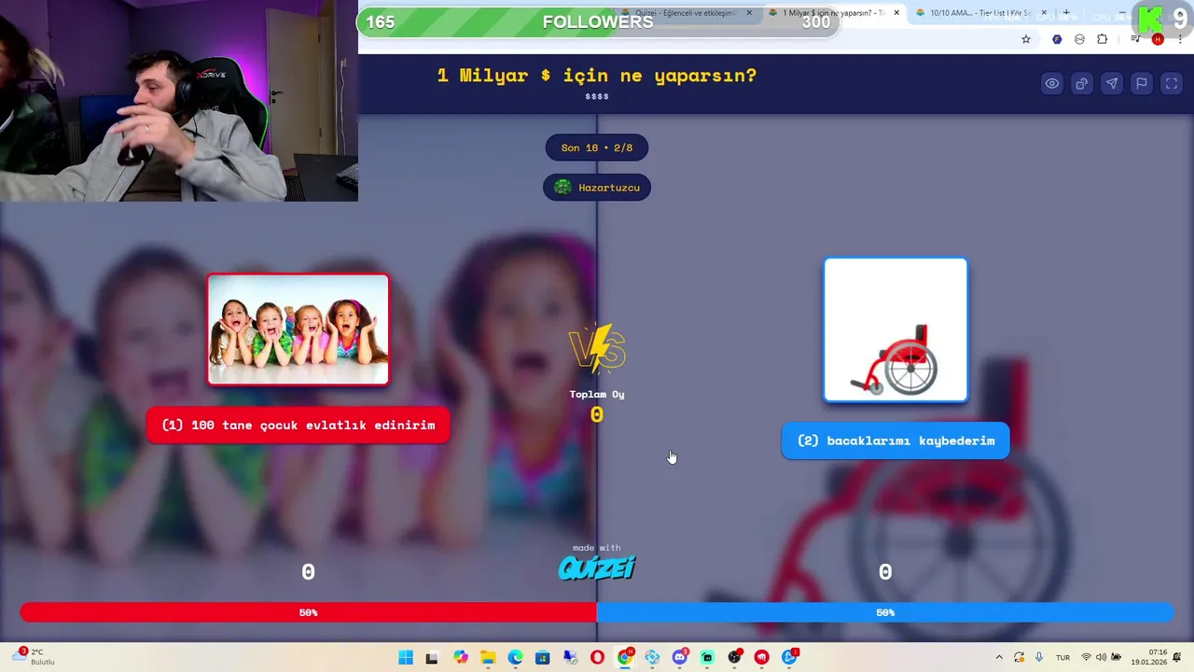Switch the TUR keyboard language
This screenshot has height=672, width=1194.
click(1062, 658)
